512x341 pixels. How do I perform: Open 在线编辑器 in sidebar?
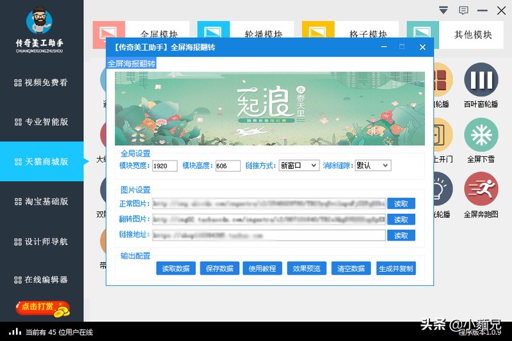[x=42, y=280]
